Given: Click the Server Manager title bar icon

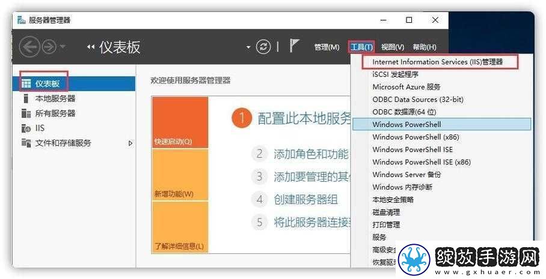Looking at the screenshot, I should [22, 20].
